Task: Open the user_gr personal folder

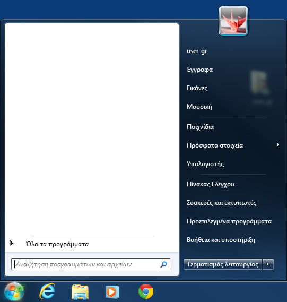Action: (x=197, y=51)
